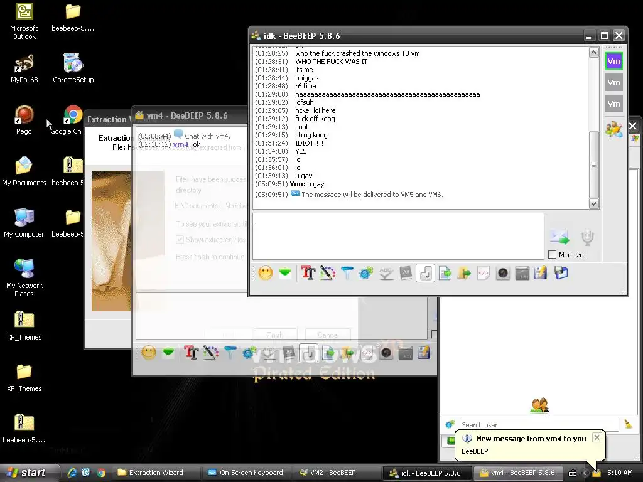
Task: Click down arrow of idk chat scrollbar
Action: pyautogui.click(x=594, y=204)
